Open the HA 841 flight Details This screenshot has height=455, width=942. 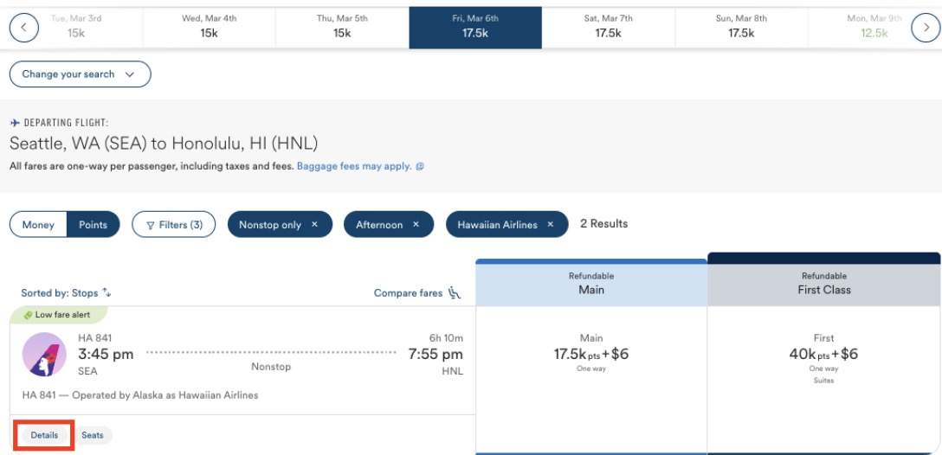[44, 435]
